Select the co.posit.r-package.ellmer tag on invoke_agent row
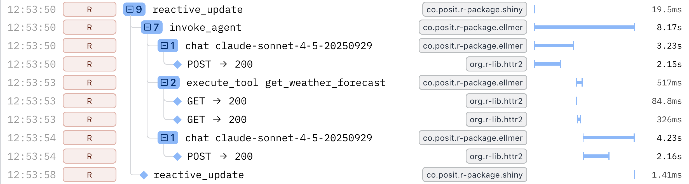Viewport: 689px width, 184px height. click(x=473, y=27)
